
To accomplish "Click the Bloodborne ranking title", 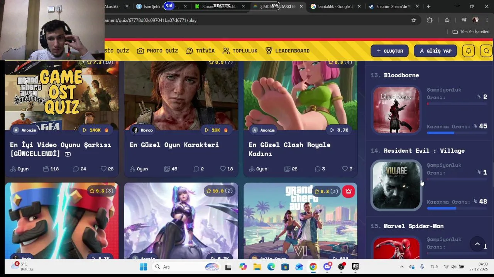I will coord(401,75).
